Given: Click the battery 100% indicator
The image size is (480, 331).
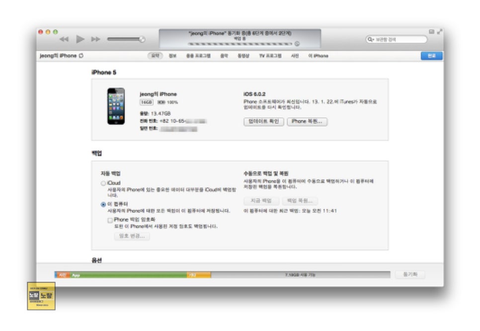Looking at the screenshot, I should (168, 102).
